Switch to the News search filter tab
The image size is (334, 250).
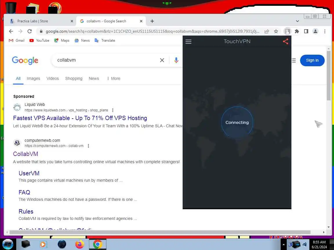(94, 78)
